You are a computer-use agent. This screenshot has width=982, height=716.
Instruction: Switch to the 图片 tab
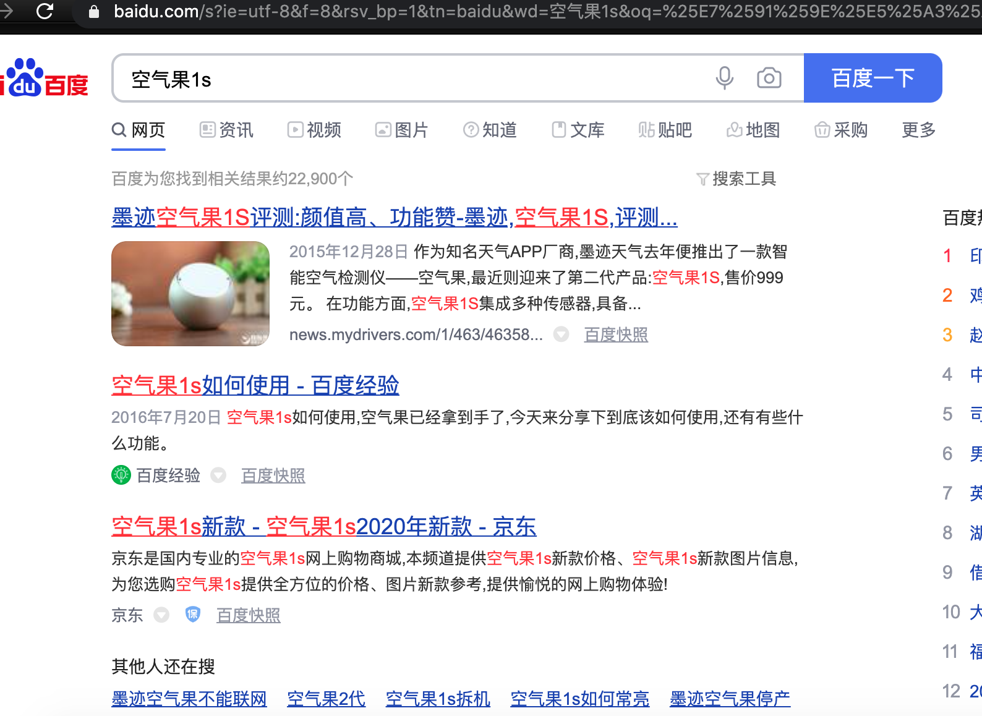[402, 130]
